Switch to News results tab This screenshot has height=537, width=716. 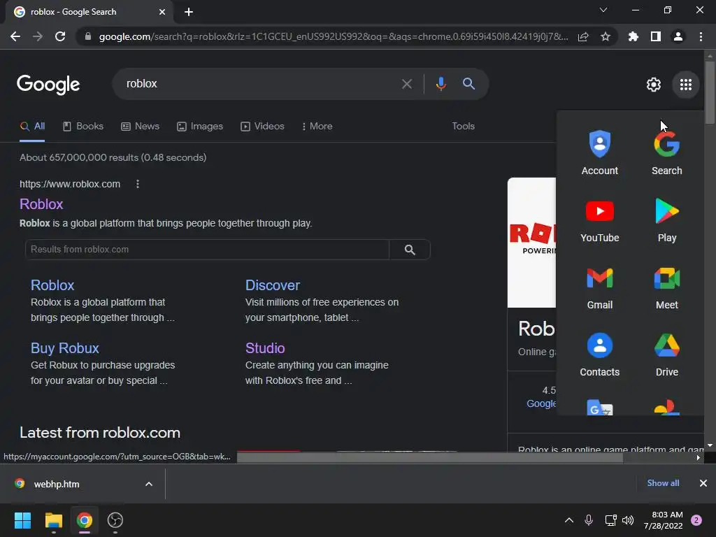pyautogui.click(x=140, y=126)
